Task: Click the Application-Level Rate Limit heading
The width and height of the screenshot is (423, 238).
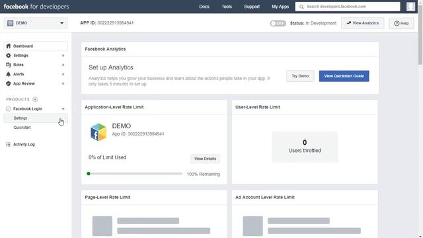Action: click(114, 107)
